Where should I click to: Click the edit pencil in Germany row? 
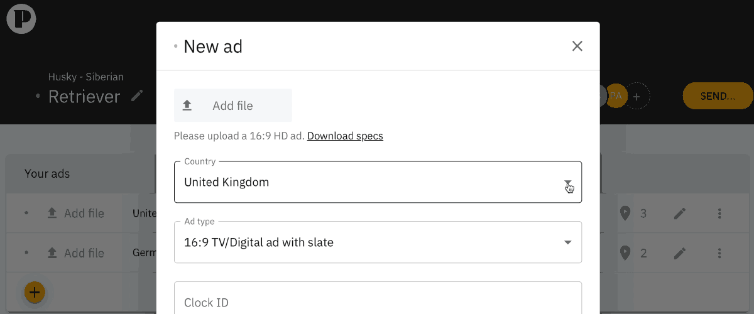(679, 253)
